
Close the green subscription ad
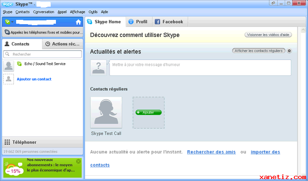pyautogui.click(x=78, y=162)
